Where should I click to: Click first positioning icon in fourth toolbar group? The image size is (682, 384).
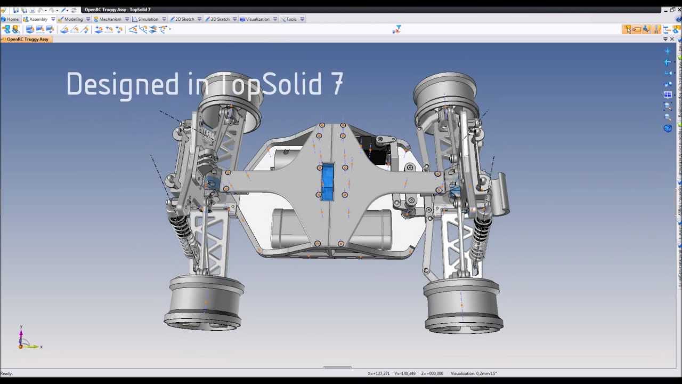click(x=99, y=29)
